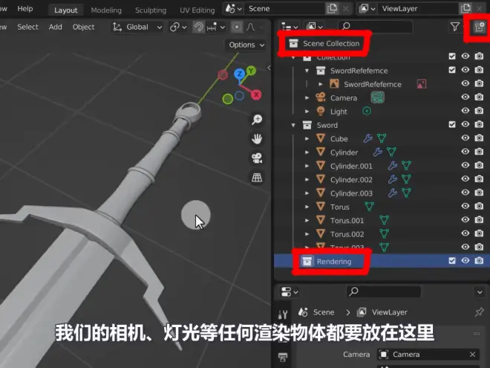Open the outliner editor type dropdown
Viewport: 490px width, 368px height.
(290, 27)
